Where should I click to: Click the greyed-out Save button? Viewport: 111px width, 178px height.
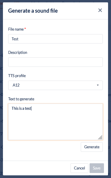click(x=97, y=168)
